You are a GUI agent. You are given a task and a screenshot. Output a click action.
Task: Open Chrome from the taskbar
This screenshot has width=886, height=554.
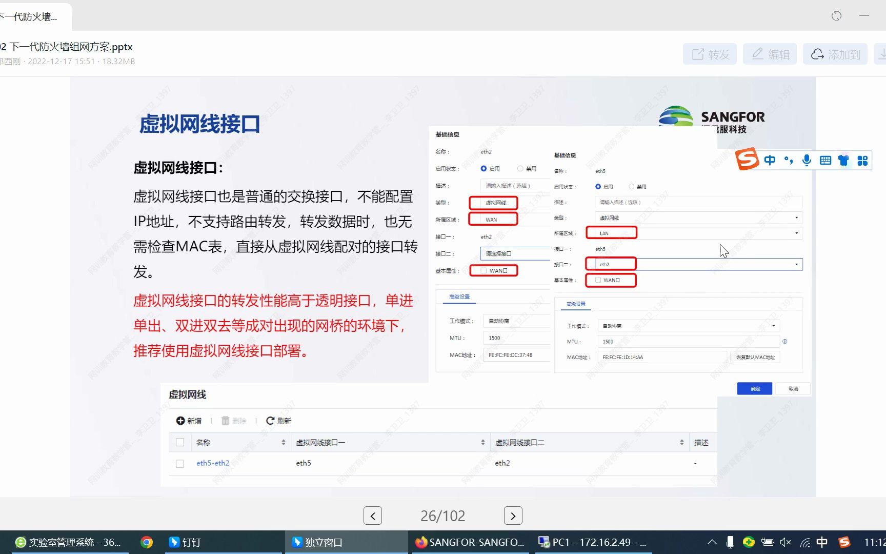147,542
